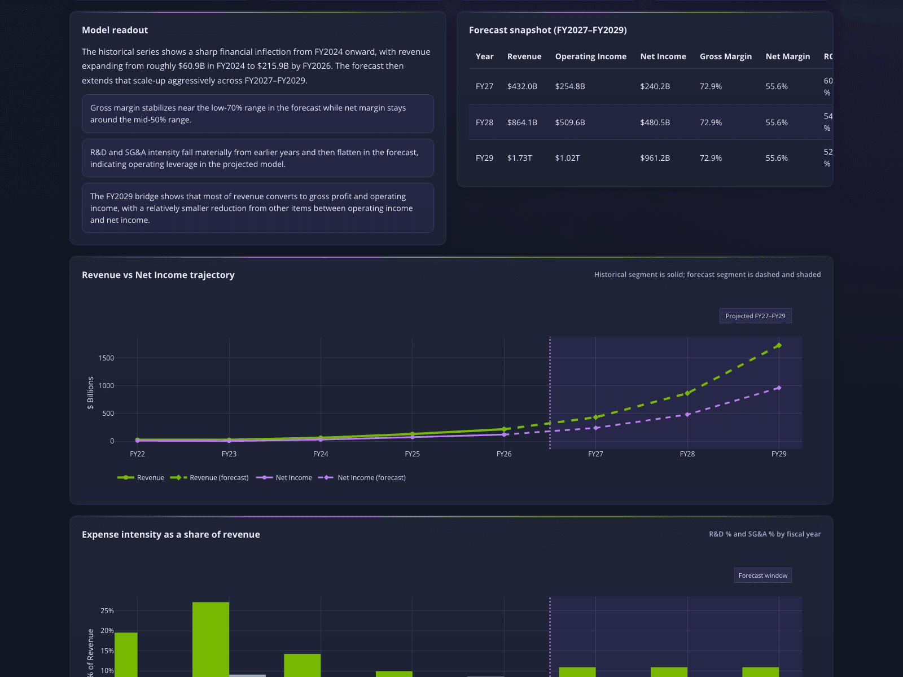This screenshot has width=903, height=677.
Task: Click the FY27 revenue forecast diamond marker
Action: 595,417
